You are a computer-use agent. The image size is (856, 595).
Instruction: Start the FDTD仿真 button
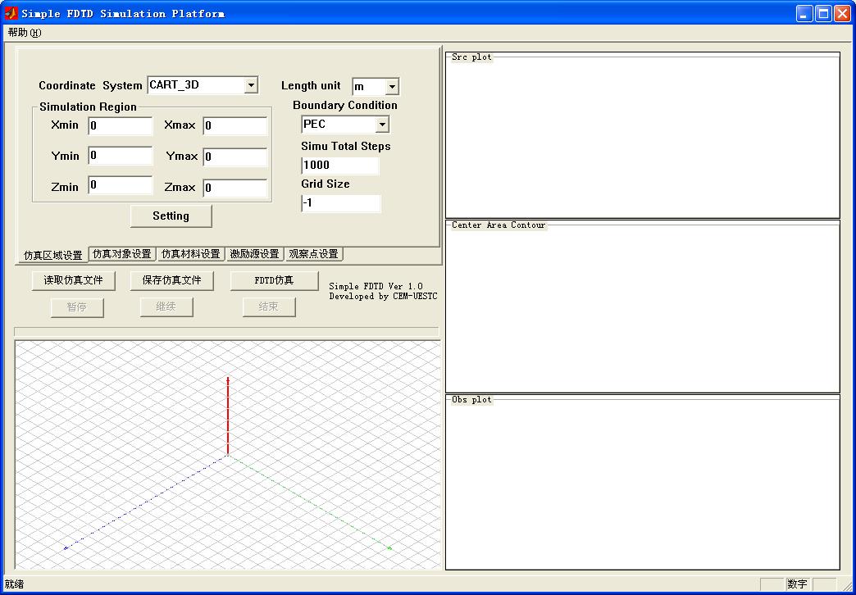pos(274,280)
